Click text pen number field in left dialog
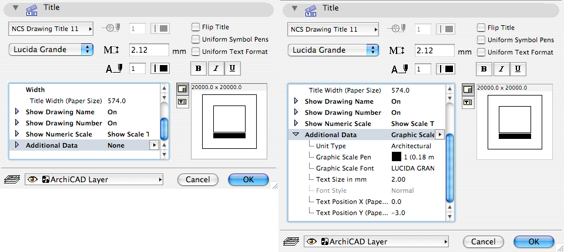Screen dimensions: 564x252 [137, 69]
